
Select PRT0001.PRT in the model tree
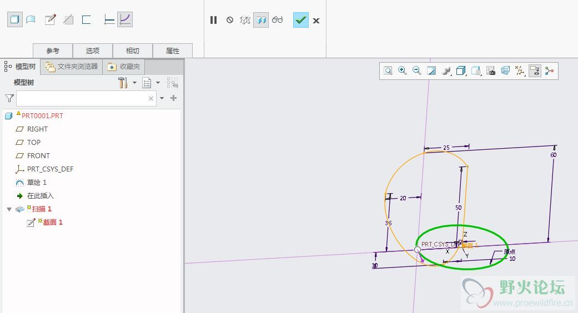(42, 115)
